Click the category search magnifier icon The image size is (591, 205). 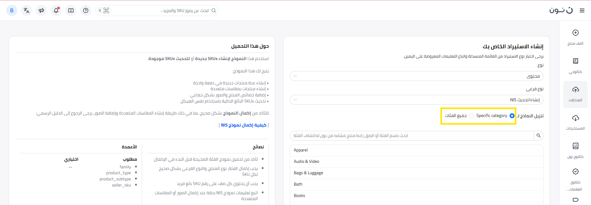point(538,135)
